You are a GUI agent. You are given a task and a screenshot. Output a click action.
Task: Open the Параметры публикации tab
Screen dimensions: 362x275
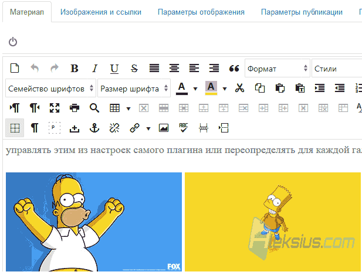pos(302,12)
